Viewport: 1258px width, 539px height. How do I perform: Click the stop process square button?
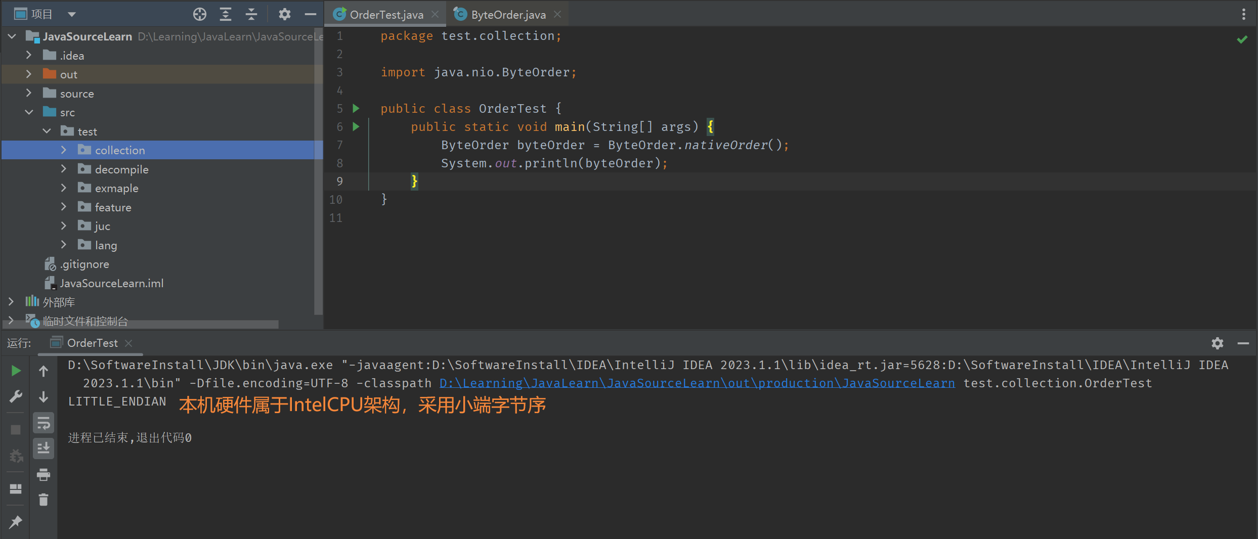coord(16,430)
